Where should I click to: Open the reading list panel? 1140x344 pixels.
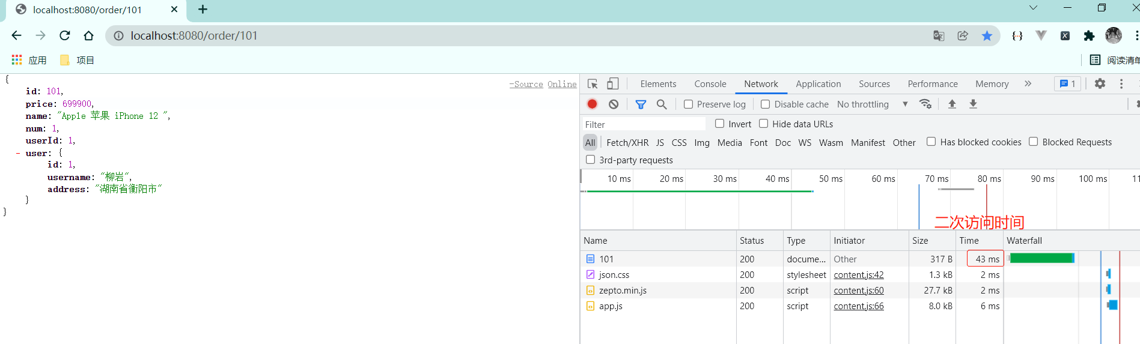click(1115, 60)
